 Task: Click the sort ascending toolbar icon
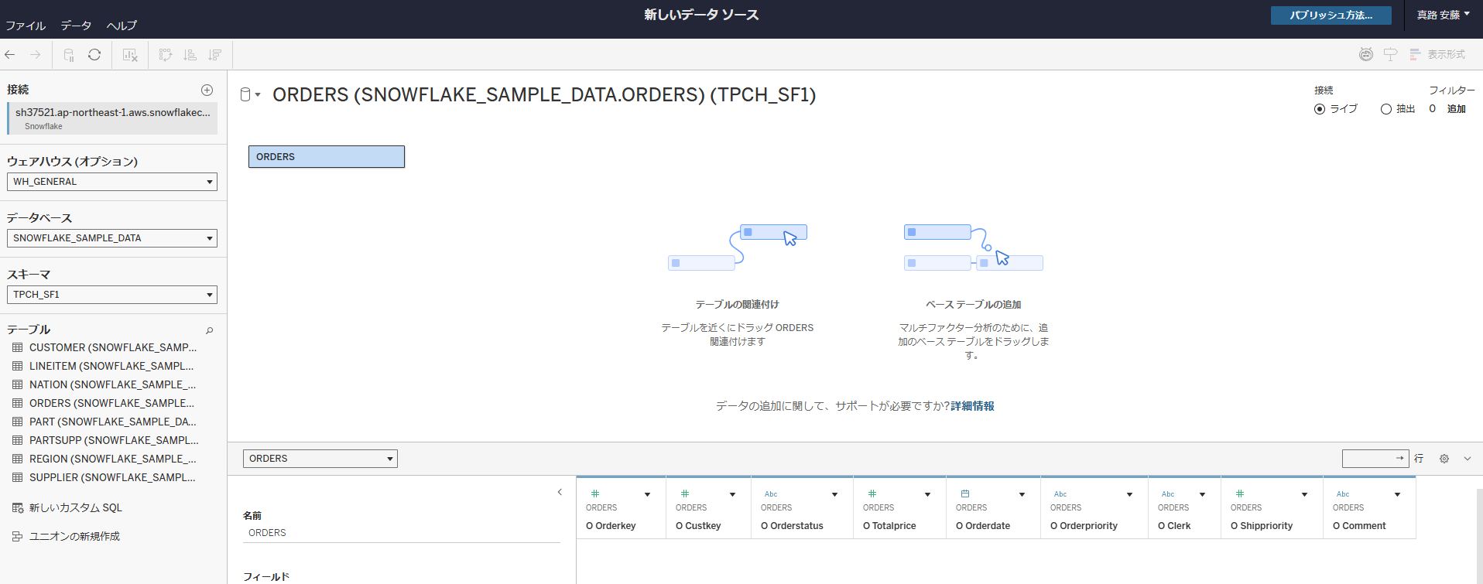(190, 55)
